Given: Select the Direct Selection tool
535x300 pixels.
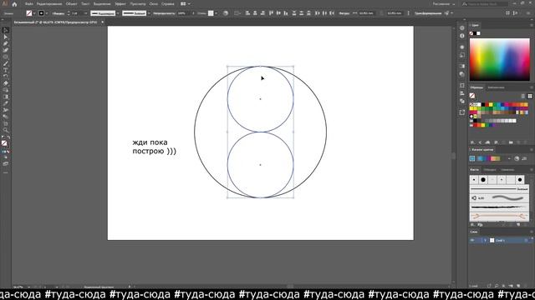Looking at the screenshot, I should click(x=6, y=37).
